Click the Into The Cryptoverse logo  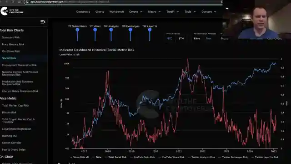click(x=12, y=11)
